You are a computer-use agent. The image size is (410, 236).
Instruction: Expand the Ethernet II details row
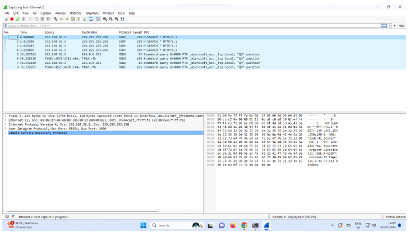coord(6,120)
